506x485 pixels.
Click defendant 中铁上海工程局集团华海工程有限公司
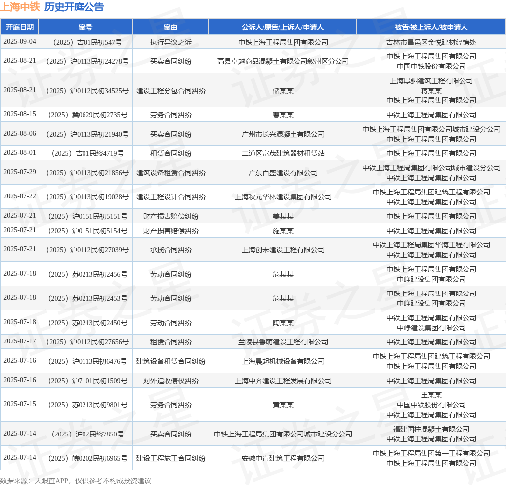(431, 245)
